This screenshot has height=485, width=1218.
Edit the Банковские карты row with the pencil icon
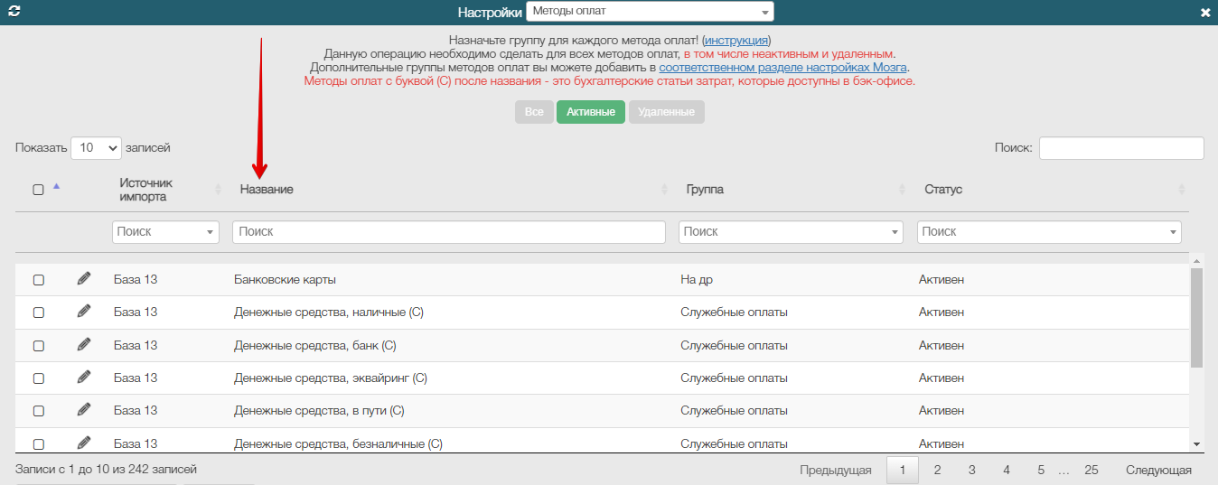(x=84, y=278)
